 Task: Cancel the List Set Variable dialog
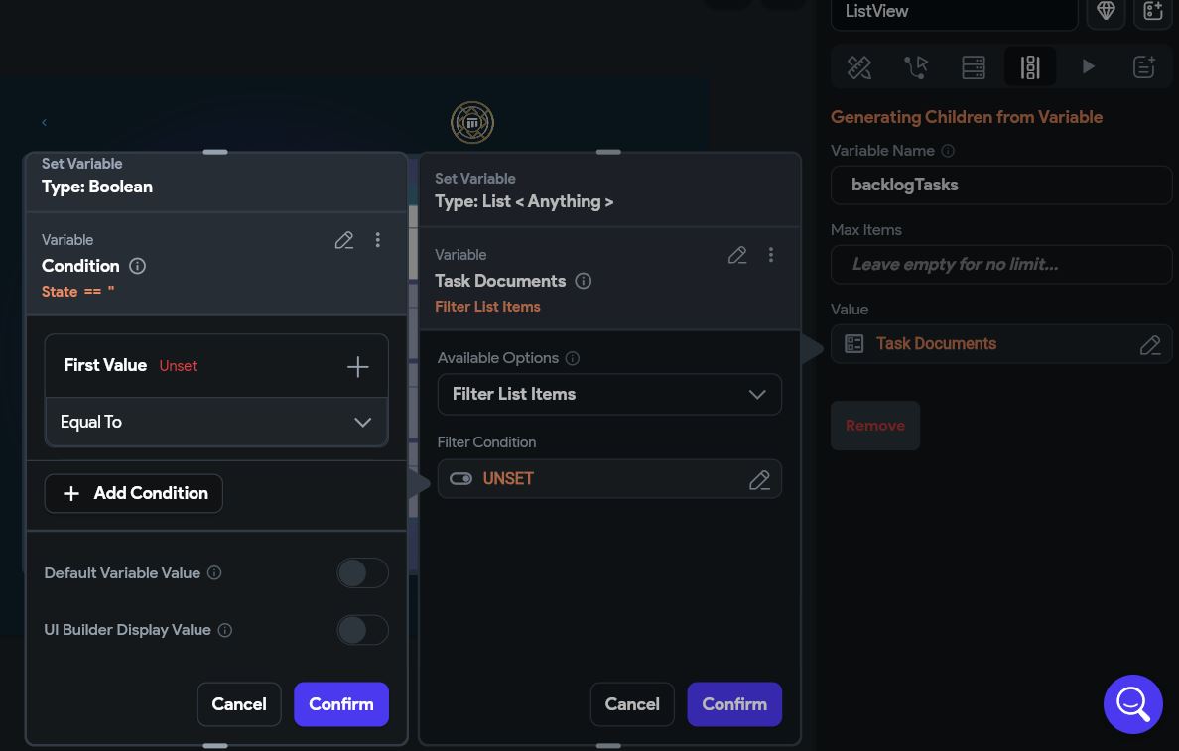click(x=632, y=704)
